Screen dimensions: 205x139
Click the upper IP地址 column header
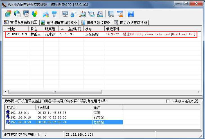click(16, 29)
